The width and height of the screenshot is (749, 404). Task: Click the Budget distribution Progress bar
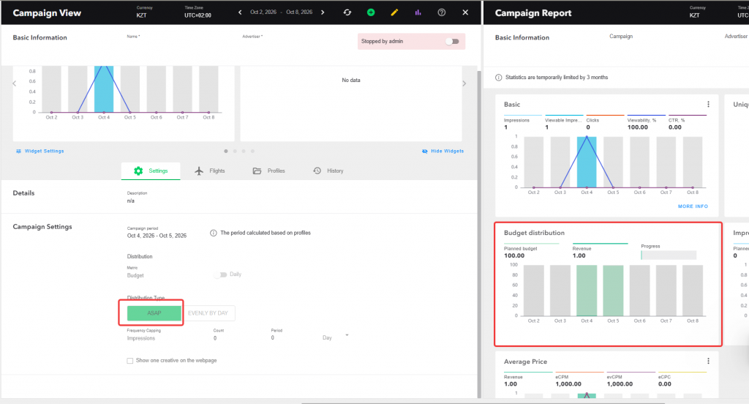[669, 255]
